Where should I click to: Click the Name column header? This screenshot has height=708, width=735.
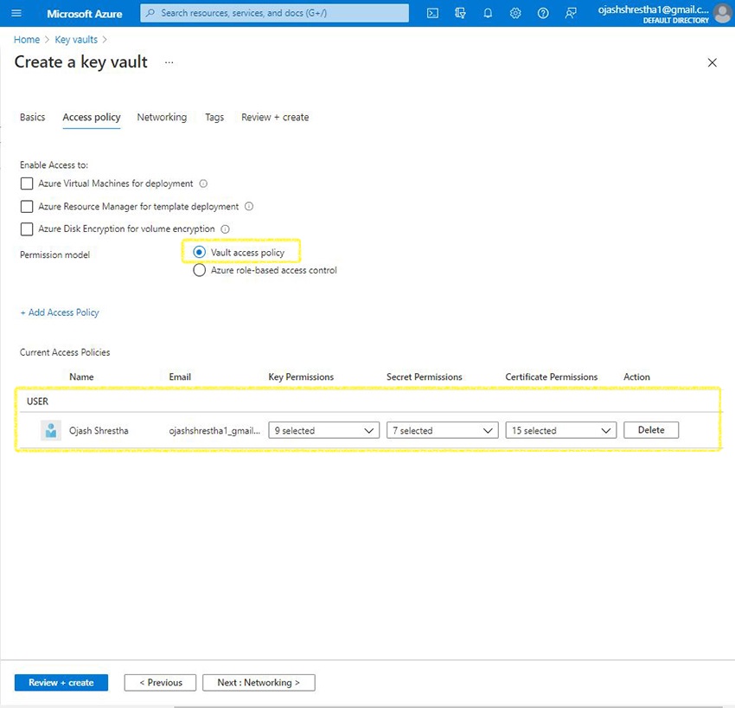tap(81, 377)
